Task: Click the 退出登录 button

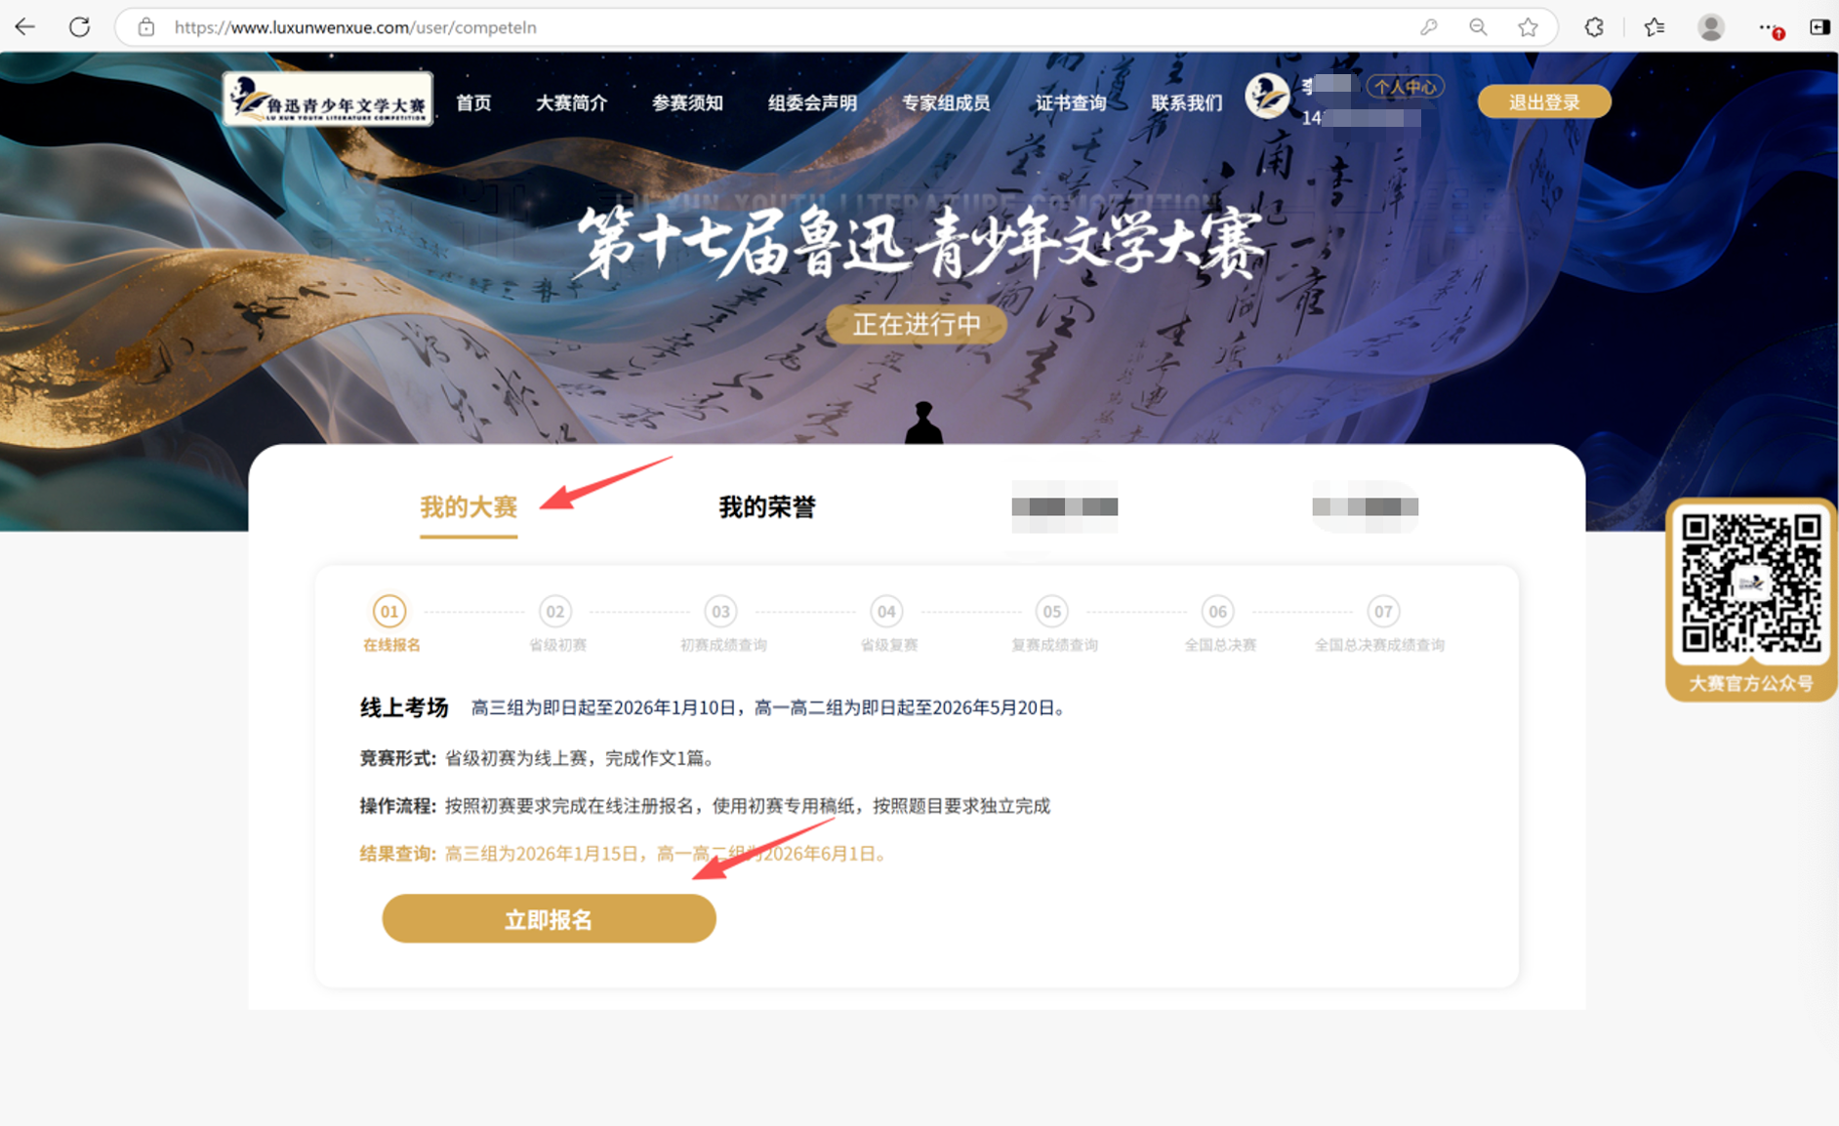Action: [x=1544, y=101]
